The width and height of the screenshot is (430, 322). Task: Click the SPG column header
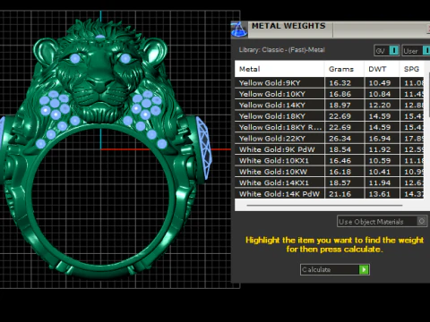pyautogui.click(x=412, y=69)
